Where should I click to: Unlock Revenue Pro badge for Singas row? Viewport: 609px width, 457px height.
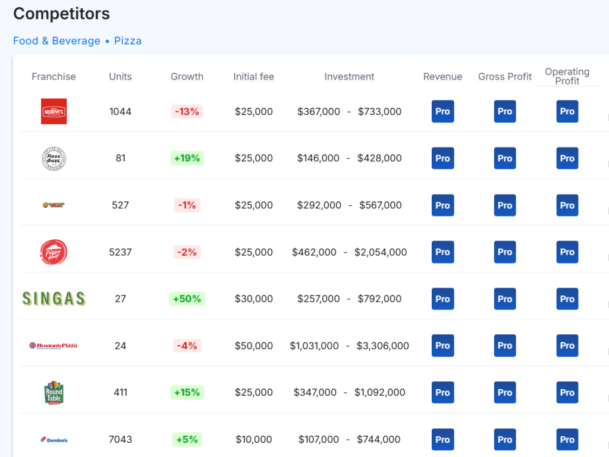click(442, 299)
